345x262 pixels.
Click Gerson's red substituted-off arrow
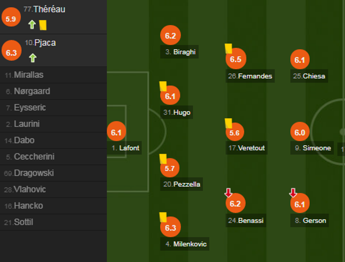(x=293, y=193)
